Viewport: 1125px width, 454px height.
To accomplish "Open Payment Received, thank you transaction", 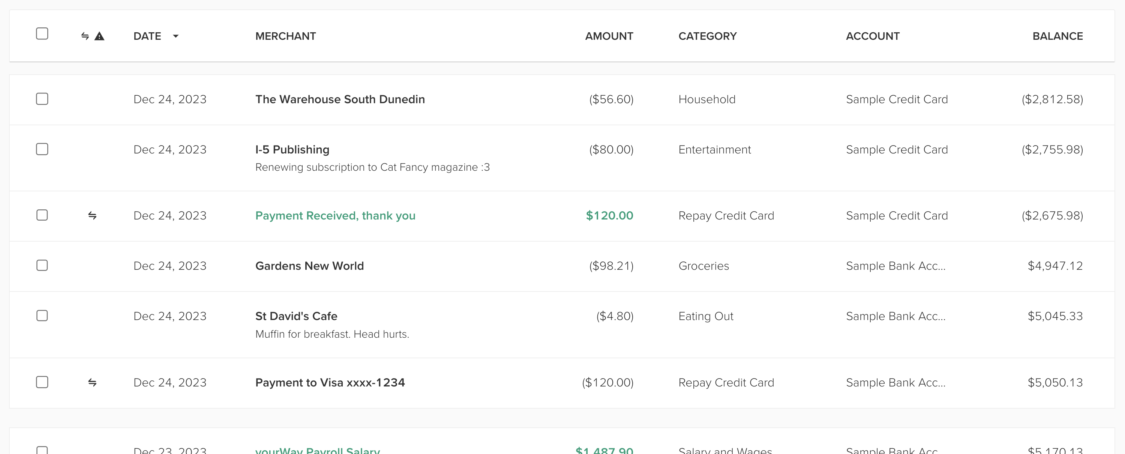I will coord(335,215).
